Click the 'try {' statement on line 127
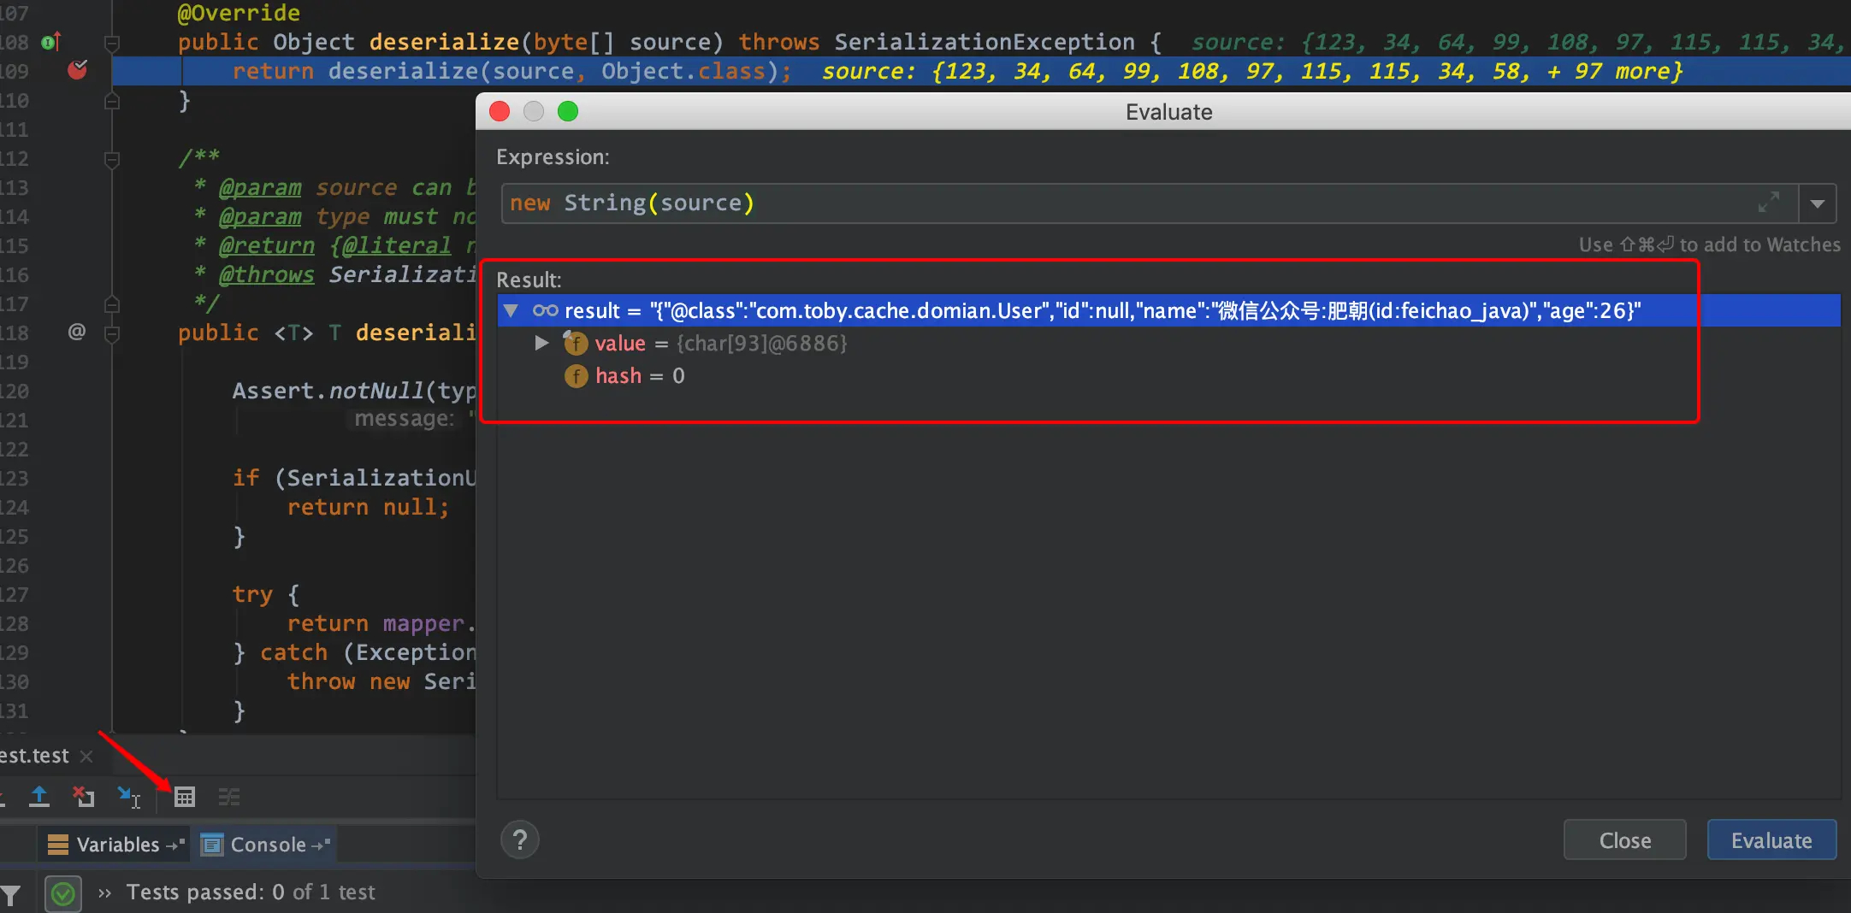 tap(266, 594)
